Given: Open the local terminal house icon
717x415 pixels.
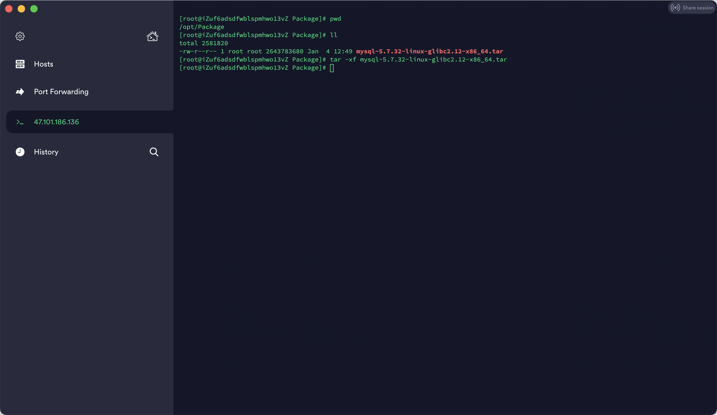Looking at the screenshot, I should point(152,36).
